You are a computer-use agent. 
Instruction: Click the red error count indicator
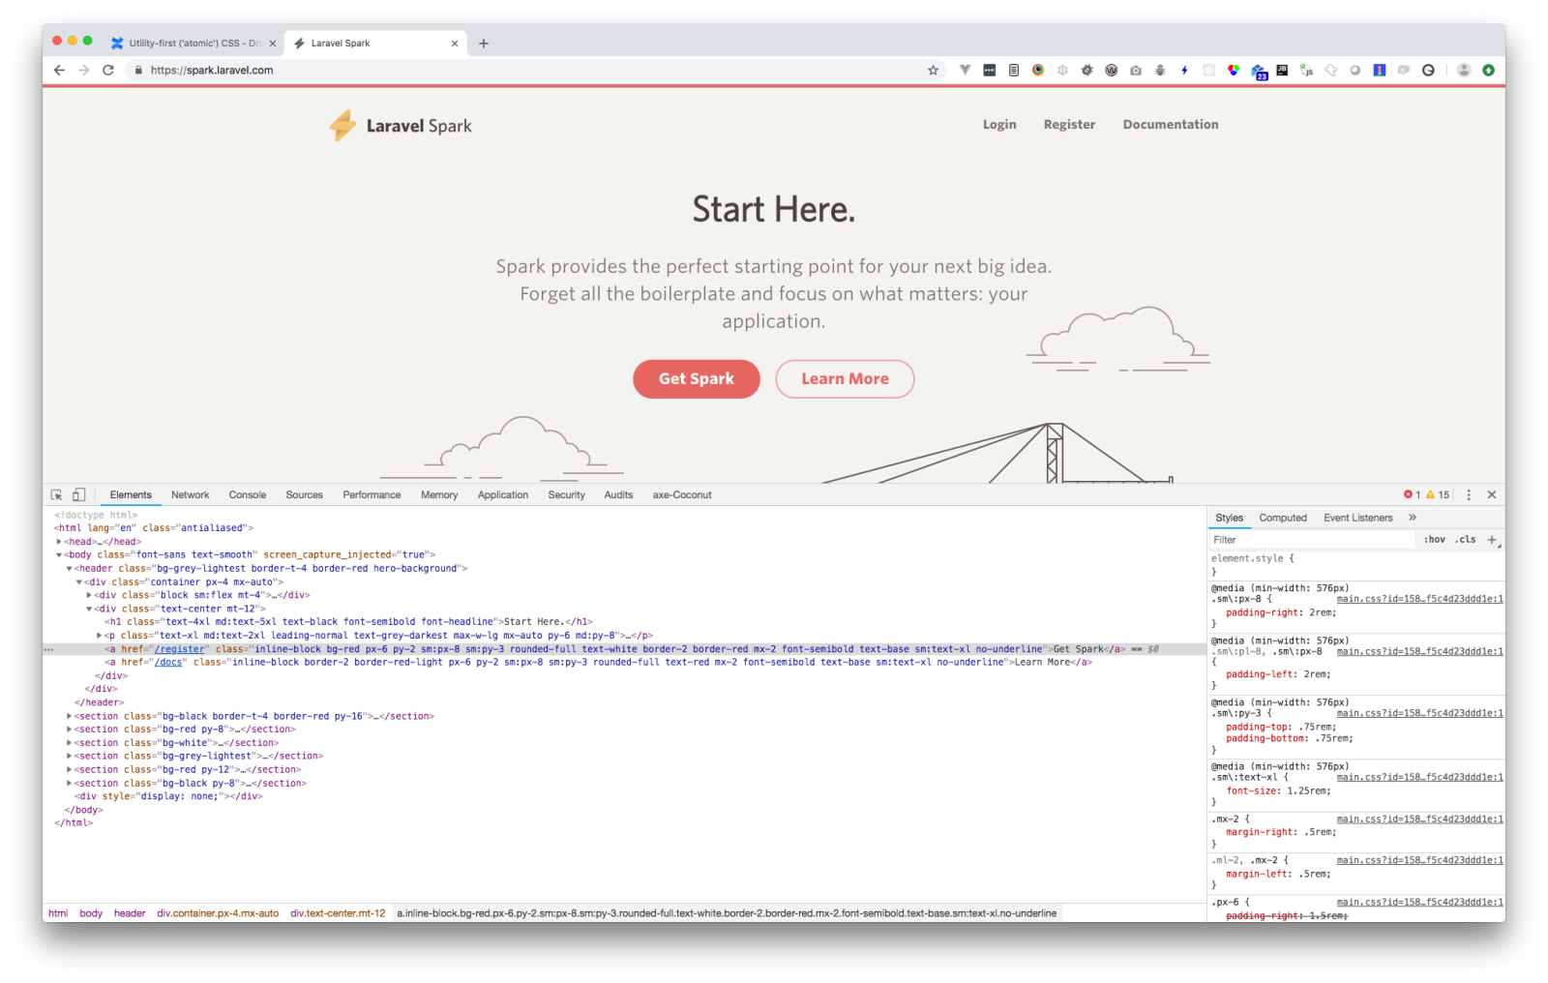click(x=1412, y=494)
